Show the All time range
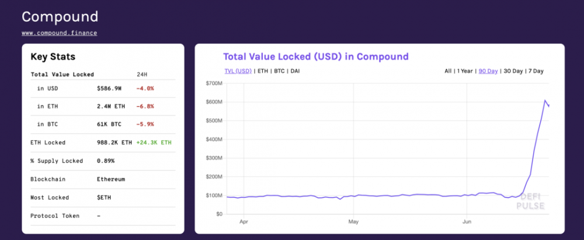The image size is (584, 240). click(x=448, y=71)
